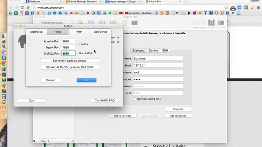The width and height of the screenshot is (262, 147).
Task: Bookmark this page with the star icon
Action: point(226,7)
